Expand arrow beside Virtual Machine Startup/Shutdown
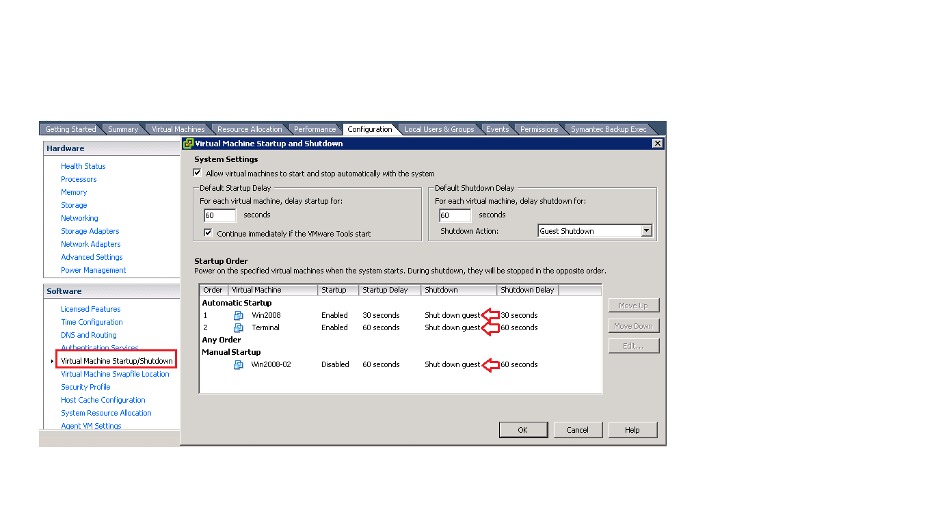The width and height of the screenshot is (934, 525). (x=52, y=361)
